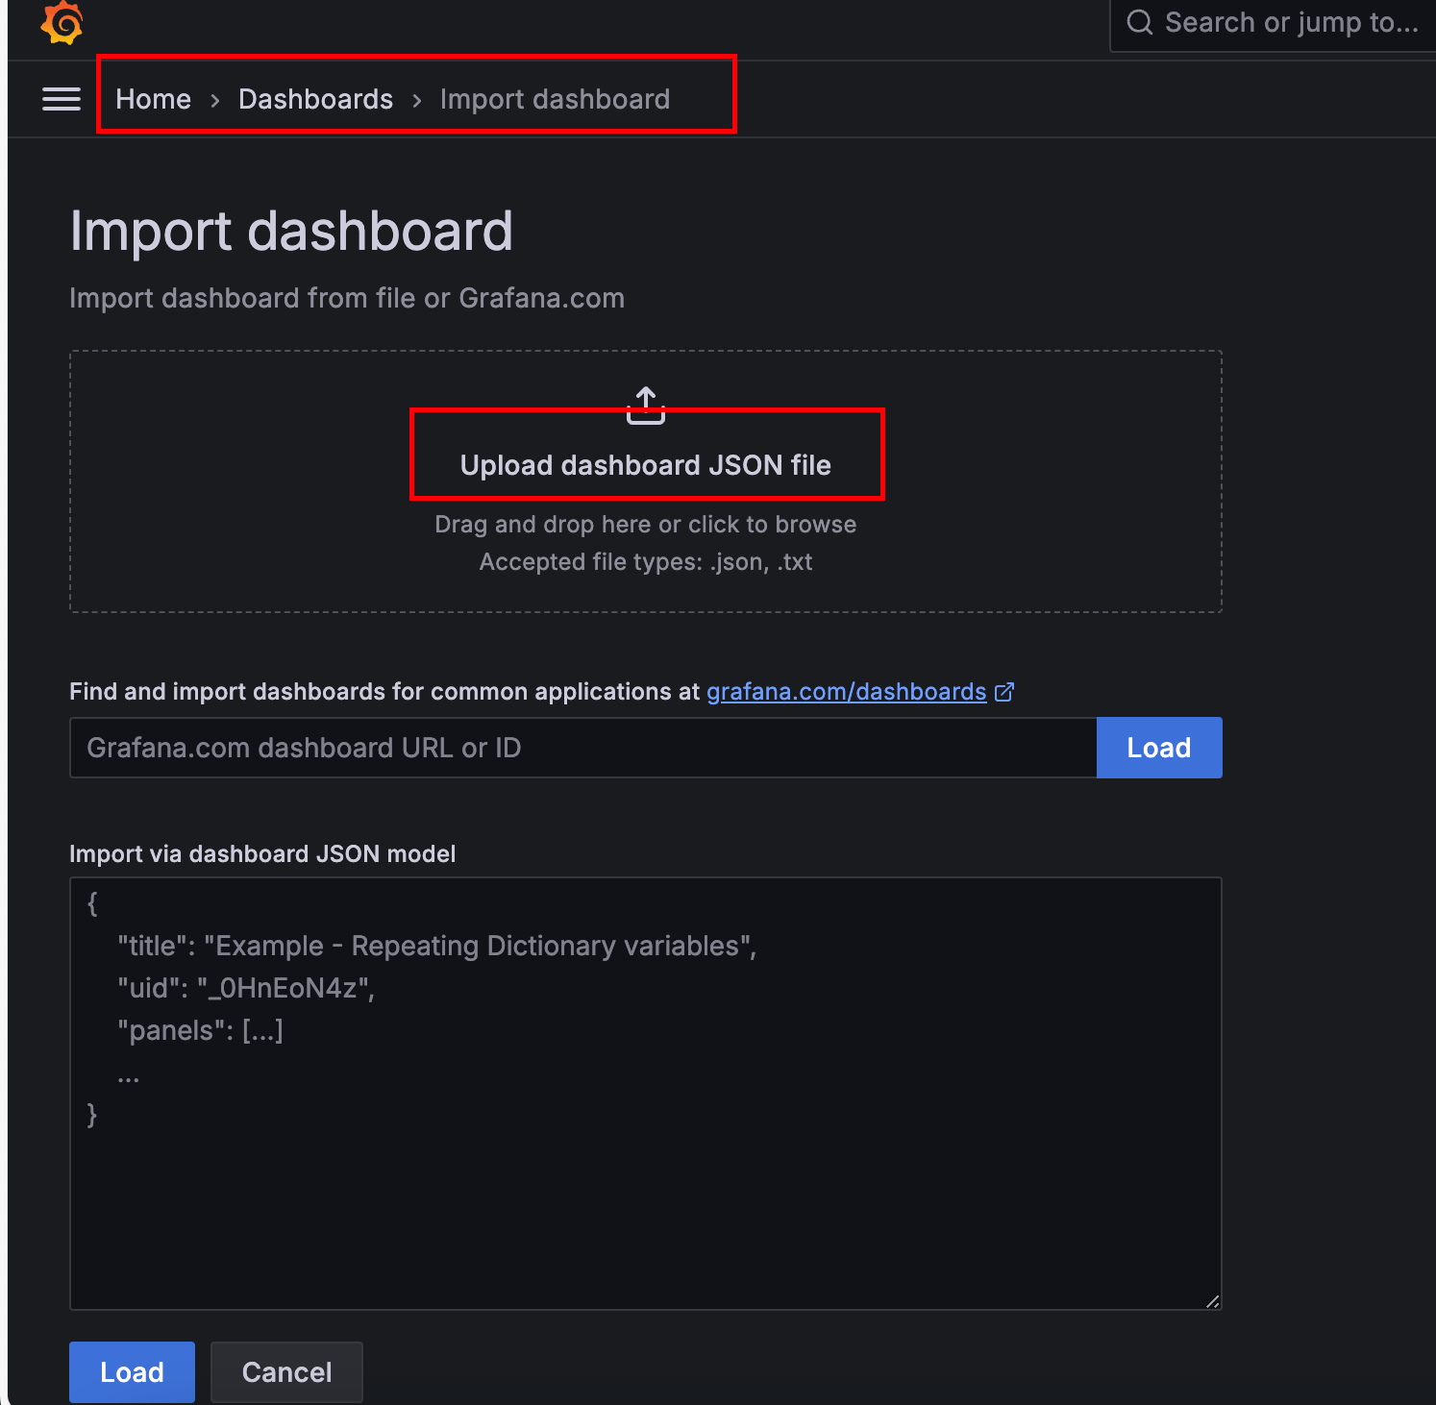Open Dashboards breadcrumb

click(315, 99)
